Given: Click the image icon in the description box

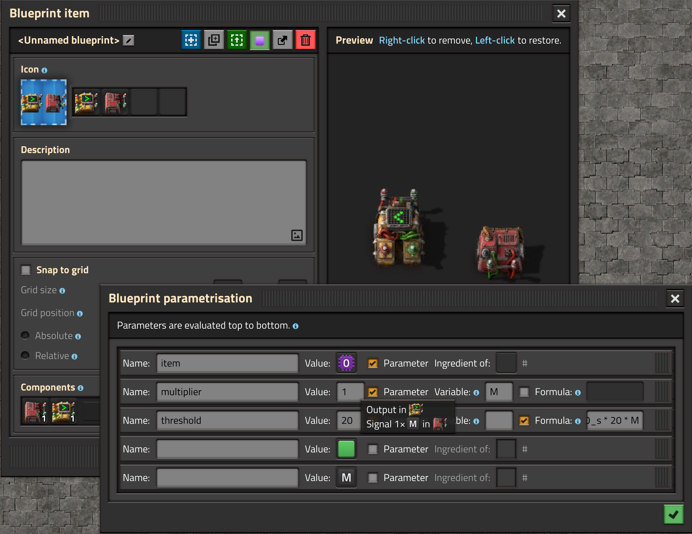Looking at the screenshot, I should (x=297, y=235).
